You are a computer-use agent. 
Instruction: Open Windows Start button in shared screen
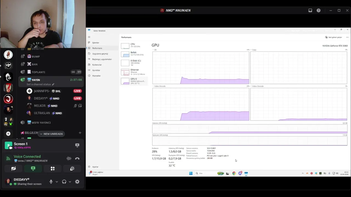191,173
